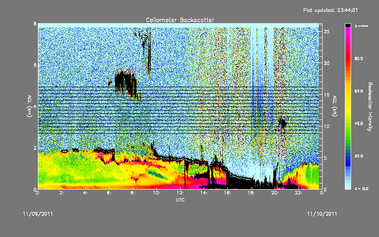Click the 4 km tick label on the left axis

[x=35, y=106]
